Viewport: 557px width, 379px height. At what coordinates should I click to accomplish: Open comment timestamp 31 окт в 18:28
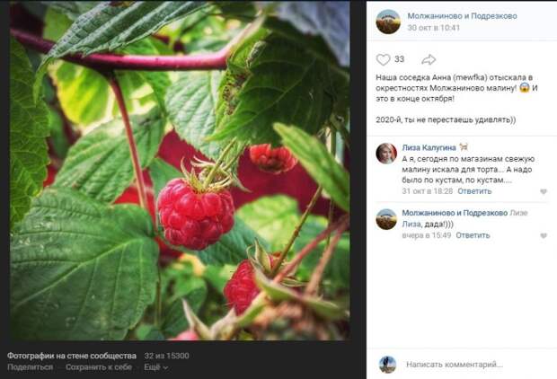pyautogui.click(x=428, y=191)
